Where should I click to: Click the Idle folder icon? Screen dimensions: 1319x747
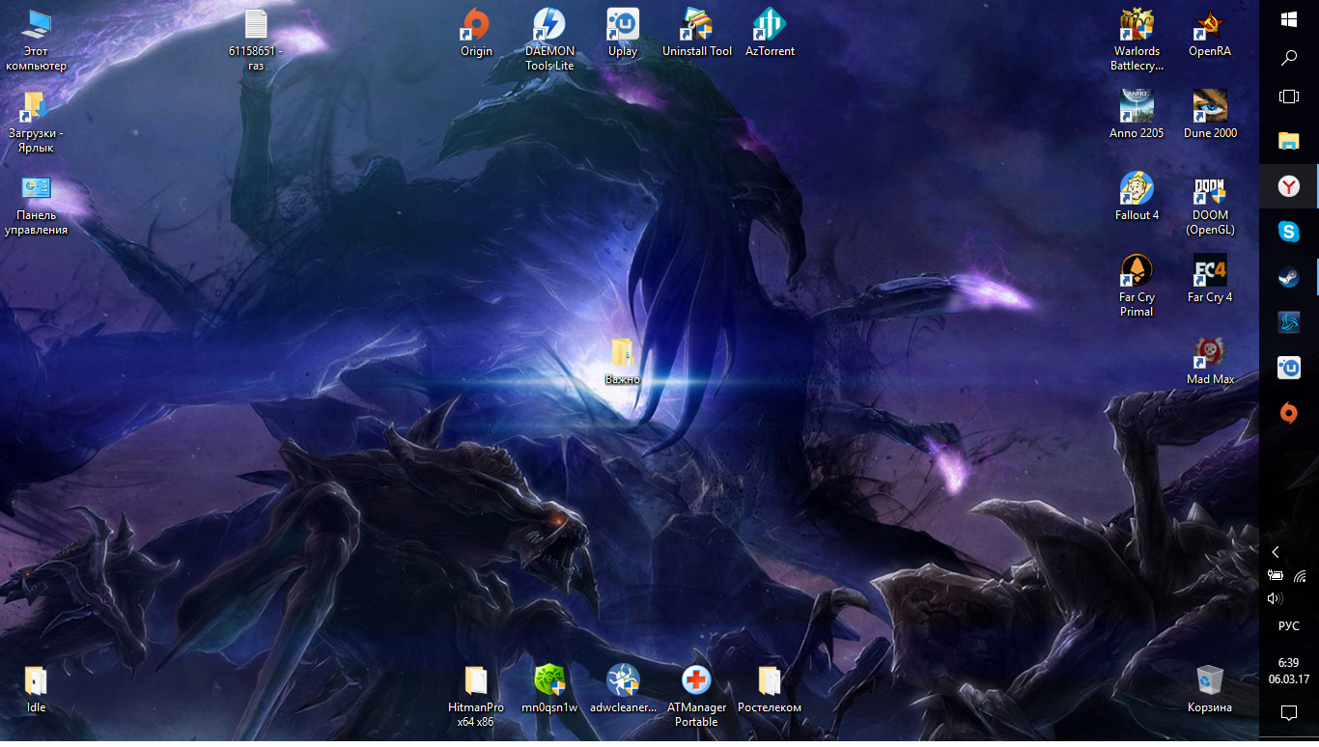click(x=36, y=689)
